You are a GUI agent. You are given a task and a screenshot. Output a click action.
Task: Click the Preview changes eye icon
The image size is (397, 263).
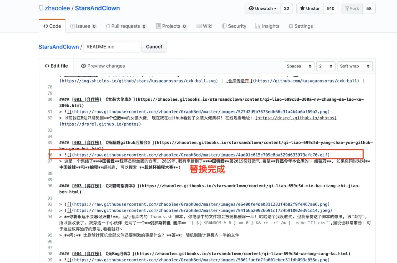pos(83,66)
